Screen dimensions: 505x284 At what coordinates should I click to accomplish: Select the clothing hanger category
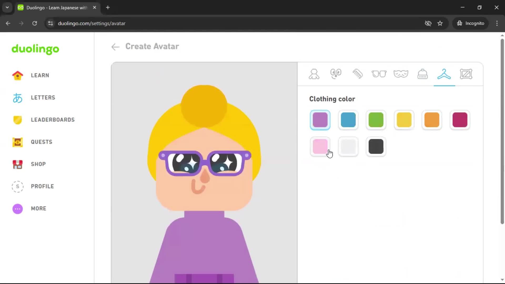tap(444, 74)
